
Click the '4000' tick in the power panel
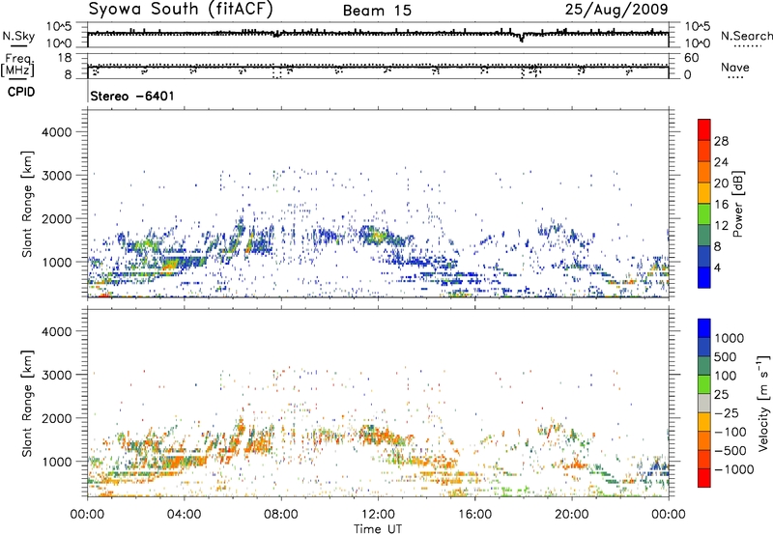click(57, 132)
